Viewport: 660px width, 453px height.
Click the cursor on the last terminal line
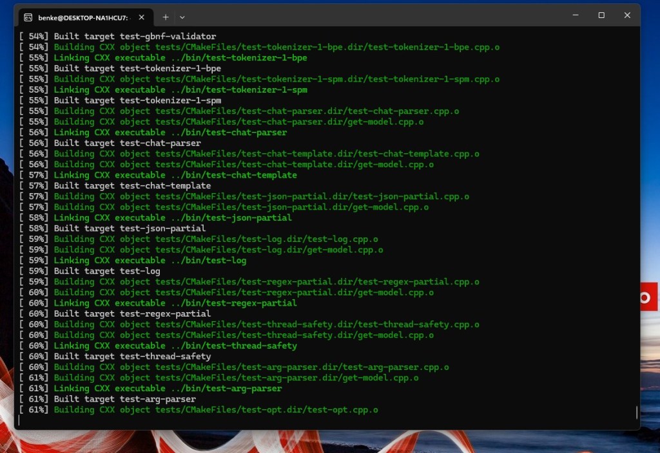click(21, 421)
